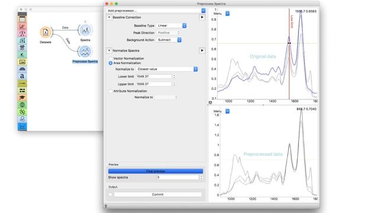The image size is (379, 213).
Task: Select the Datasets widget node on canvas
Action: coord(46,32)
